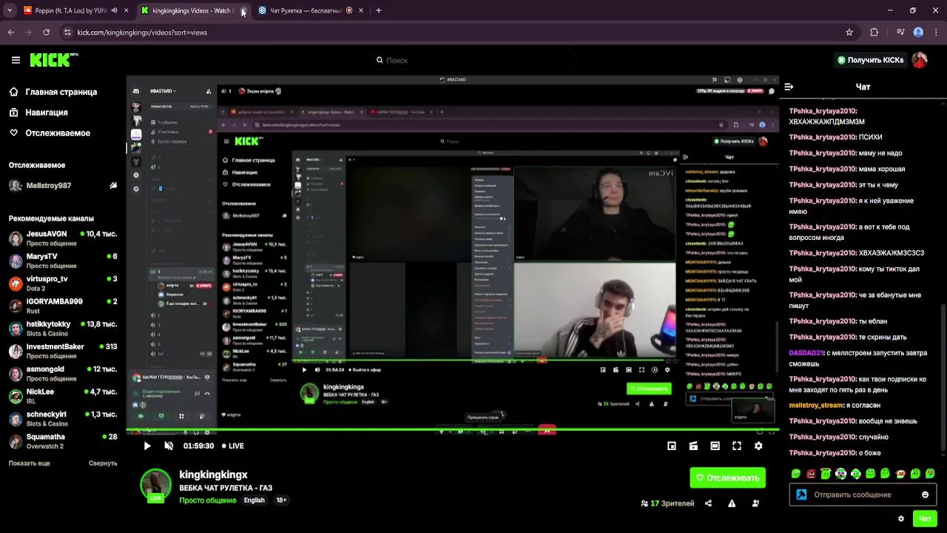Insert the first green laughing emote
The height and width of the screenshot is (533, 947).
(796, 474)
